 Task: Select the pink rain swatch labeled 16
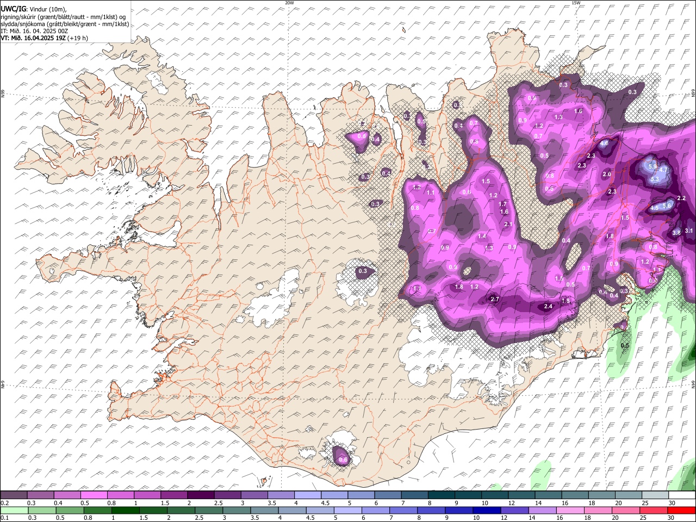(570, 510)
